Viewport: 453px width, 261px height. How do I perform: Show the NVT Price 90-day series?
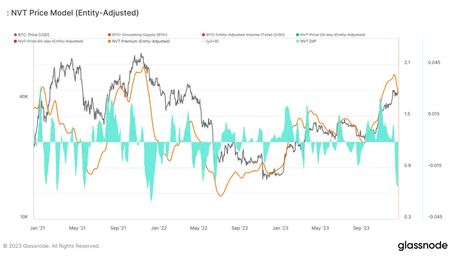49,41
